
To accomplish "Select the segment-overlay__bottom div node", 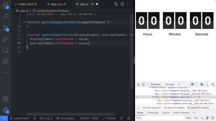I will (x=185, y=104).
